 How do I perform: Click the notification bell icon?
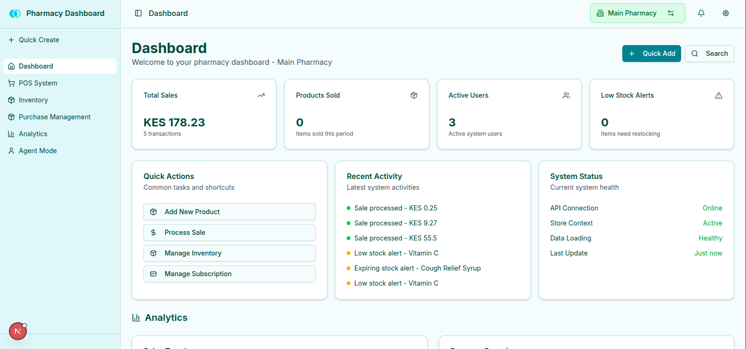click(x=701, y=13)
